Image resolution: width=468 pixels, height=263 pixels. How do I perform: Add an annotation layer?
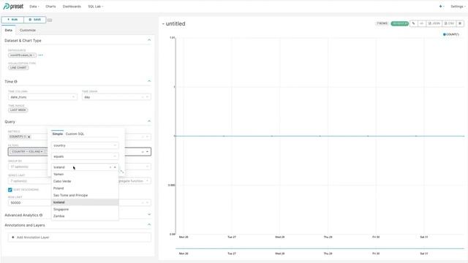[x=80, y=237]
